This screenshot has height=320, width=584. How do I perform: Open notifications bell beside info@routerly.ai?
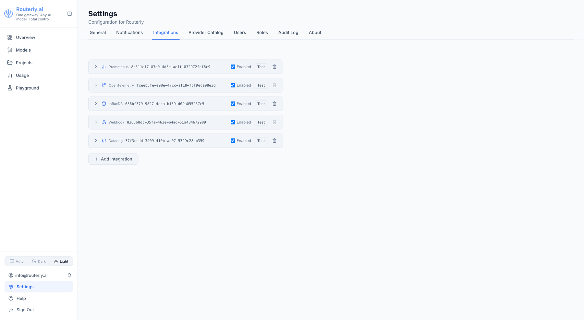pyautogui.click(x=69, y=275)
